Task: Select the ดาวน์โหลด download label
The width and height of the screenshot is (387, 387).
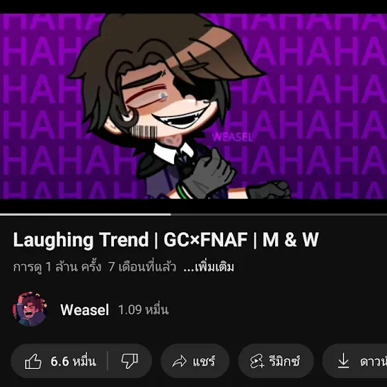Action: 373,362
